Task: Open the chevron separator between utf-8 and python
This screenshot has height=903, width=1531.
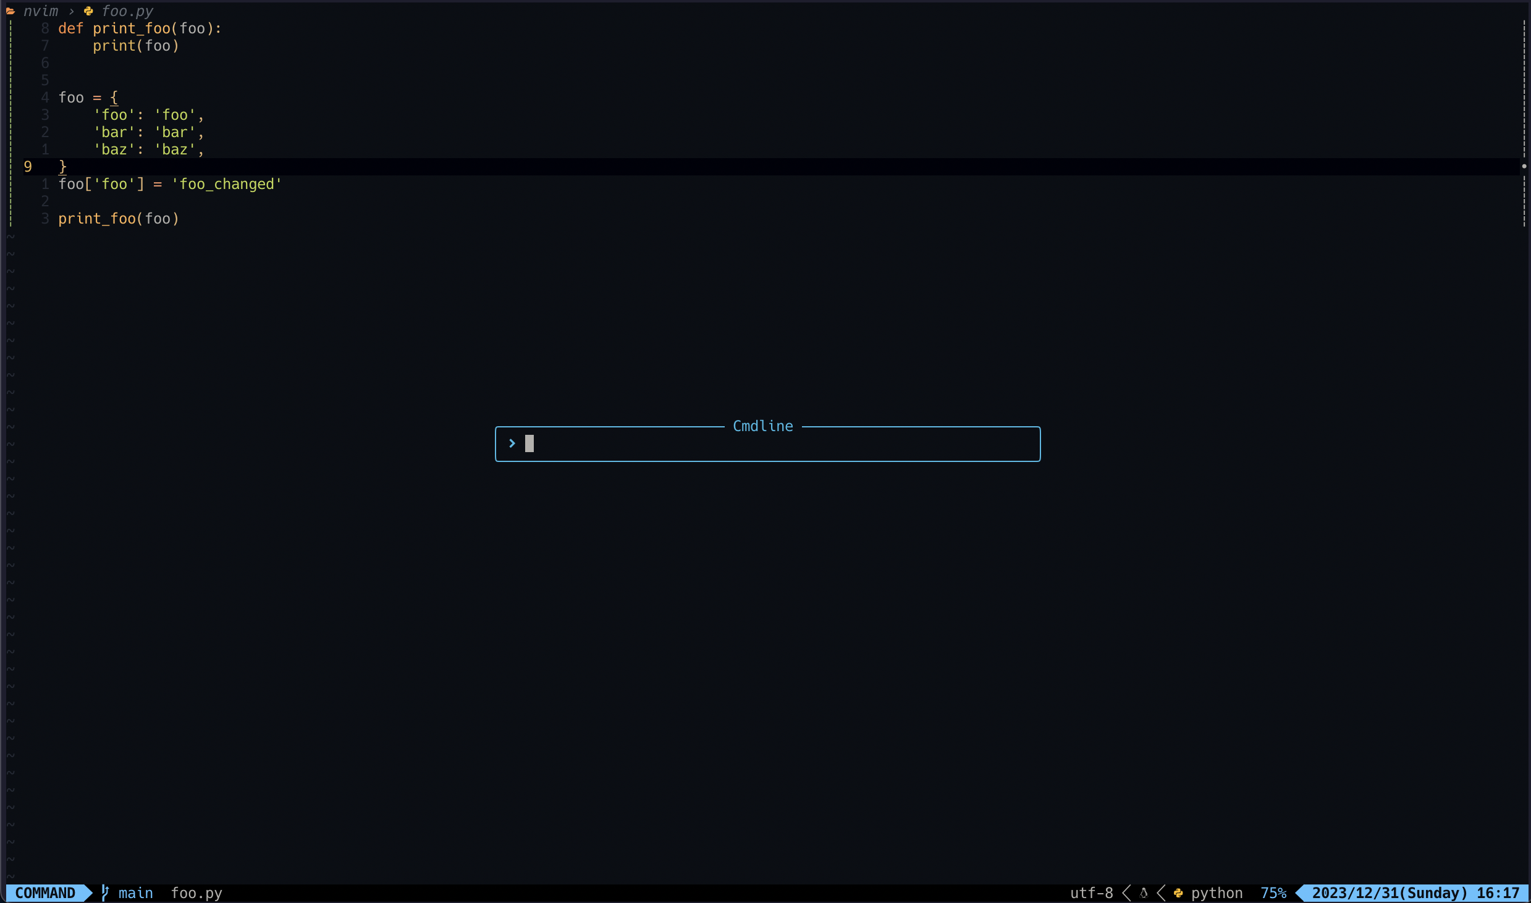Action: click(1126, 892)
